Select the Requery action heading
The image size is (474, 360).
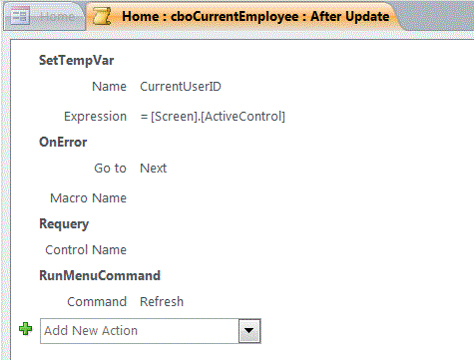point(64,224)
